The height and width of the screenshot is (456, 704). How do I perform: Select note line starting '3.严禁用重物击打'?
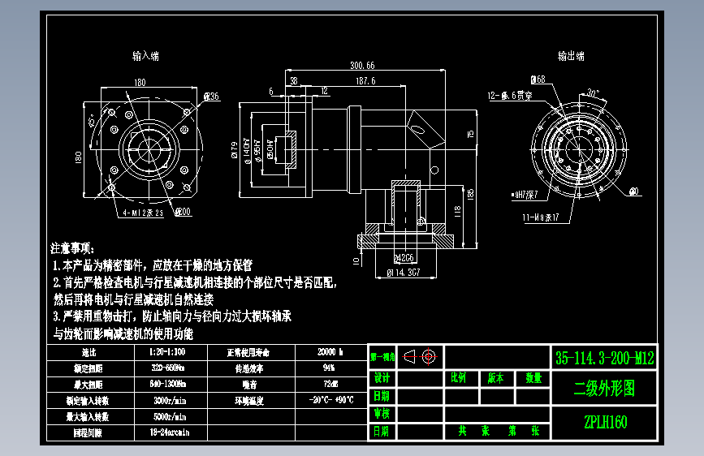172,316
